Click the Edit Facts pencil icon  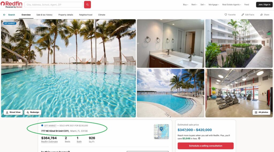(243, 15)
